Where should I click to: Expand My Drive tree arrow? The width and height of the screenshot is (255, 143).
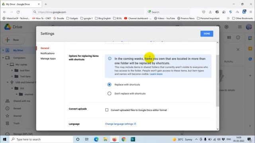tap(3, 50)
